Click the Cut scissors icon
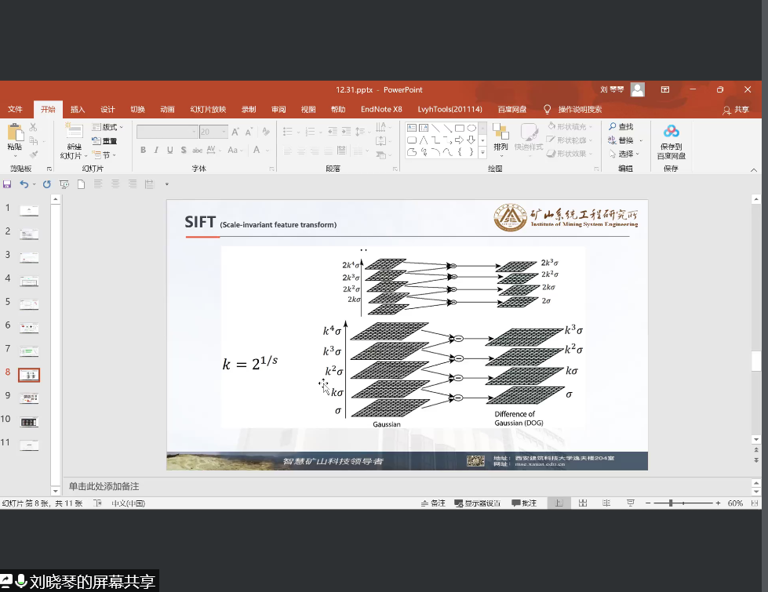This screenshot has height=592, width=768. point(33,127)
